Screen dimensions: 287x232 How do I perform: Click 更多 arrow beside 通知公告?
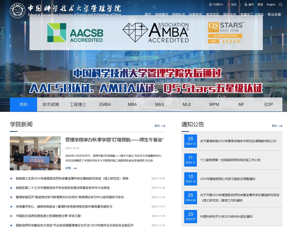(x=277, y=126)
